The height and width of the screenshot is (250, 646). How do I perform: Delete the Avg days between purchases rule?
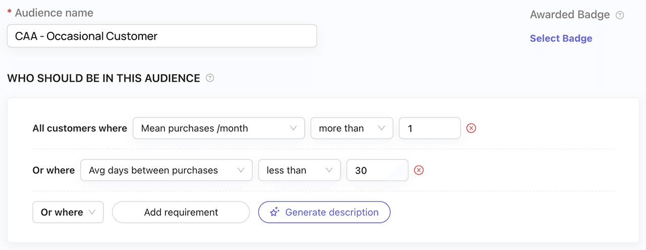pyautogui.click(x=418, y=170)
